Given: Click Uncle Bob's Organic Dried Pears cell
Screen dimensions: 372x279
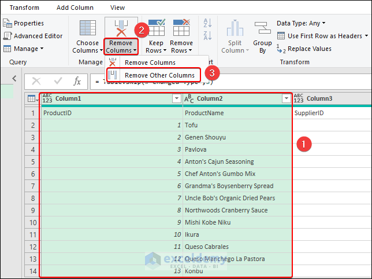Looking at the screenshot, I should point(238,198).
